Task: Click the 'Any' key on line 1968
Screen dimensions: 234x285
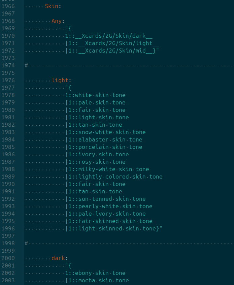Action: point(57,21)
